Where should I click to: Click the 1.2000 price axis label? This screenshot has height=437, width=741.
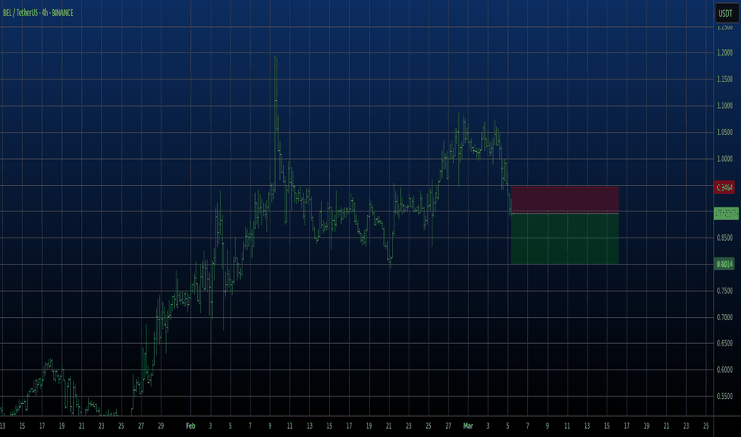724,53
